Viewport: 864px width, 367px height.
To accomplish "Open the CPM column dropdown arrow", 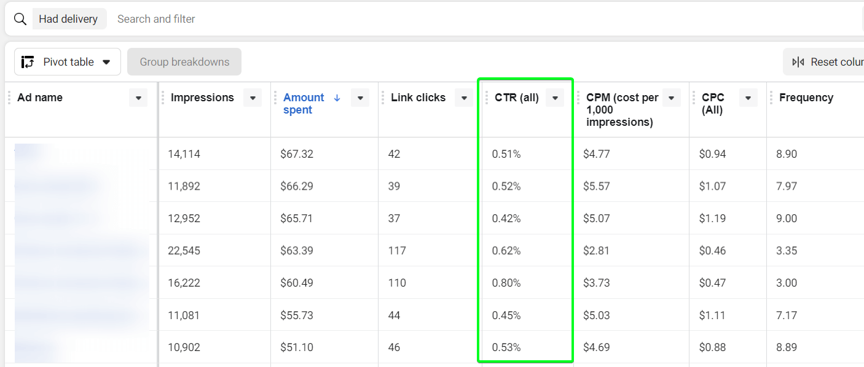I will pyautogui.click(x=672, y=98).
